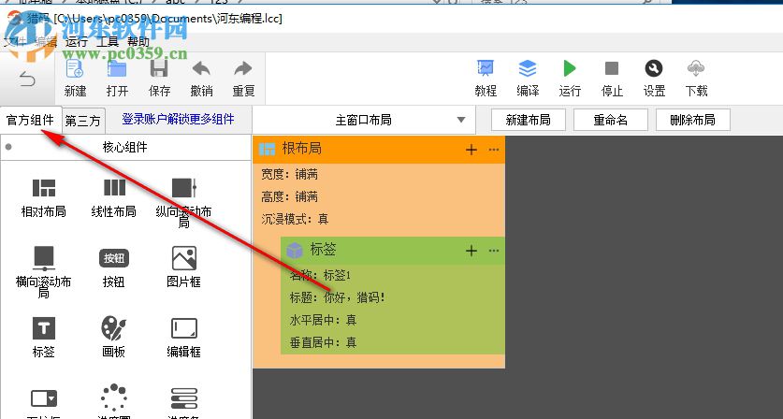Open the 工具 menu

[108, 42]
